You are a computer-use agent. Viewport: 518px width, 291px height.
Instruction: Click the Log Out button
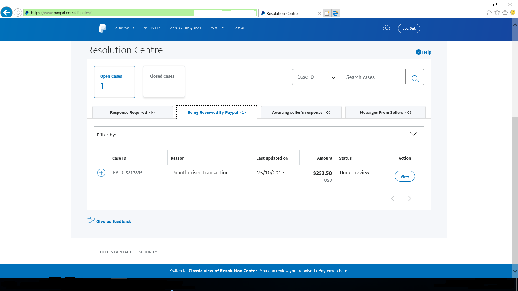click(x=409, y=28)
